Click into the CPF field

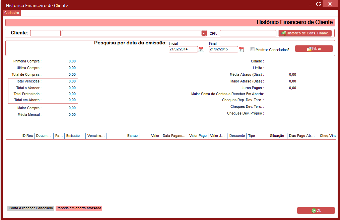(x=248, y=33)
